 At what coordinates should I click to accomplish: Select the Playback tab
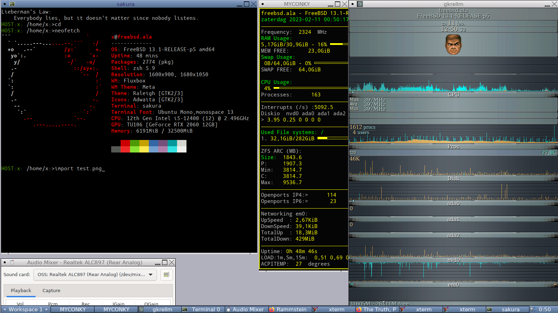coord(21,291)
